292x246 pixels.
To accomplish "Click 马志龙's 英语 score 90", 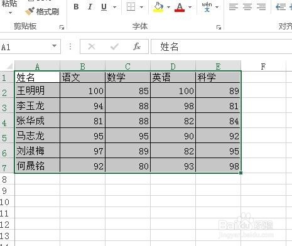I will tap(173, 136).
